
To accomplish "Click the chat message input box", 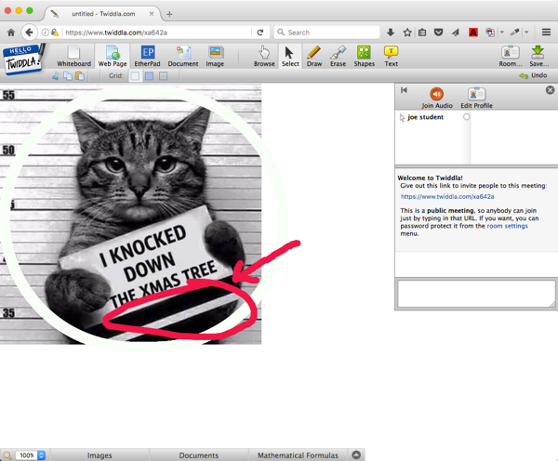I will tap(474, 293).
